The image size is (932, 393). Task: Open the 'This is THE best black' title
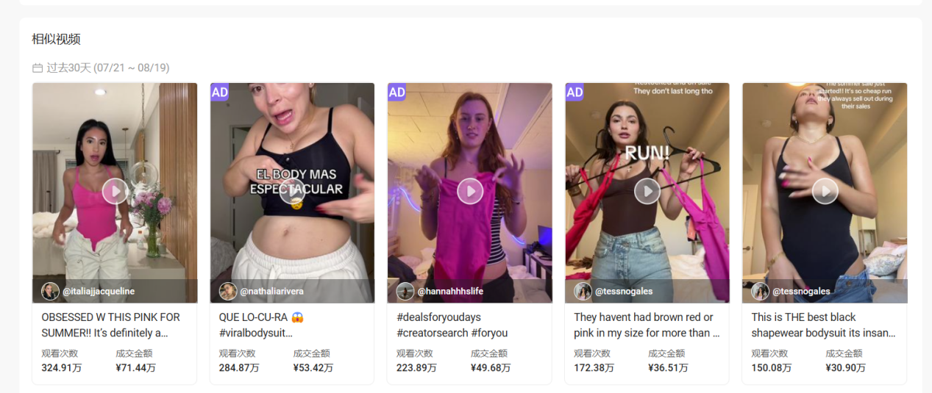pyautogui.click(x=823, y=325)
